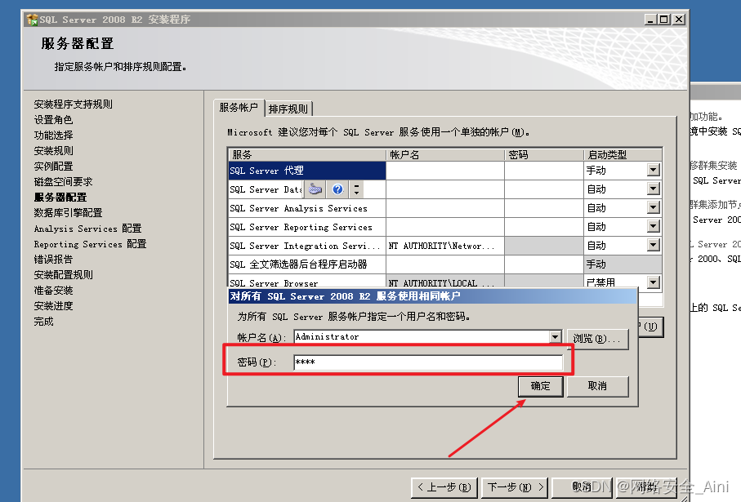Click 安装程序支持规则 in the step list
The width and height of the screenshot is (741, 502).
click(x=74, y=104)
